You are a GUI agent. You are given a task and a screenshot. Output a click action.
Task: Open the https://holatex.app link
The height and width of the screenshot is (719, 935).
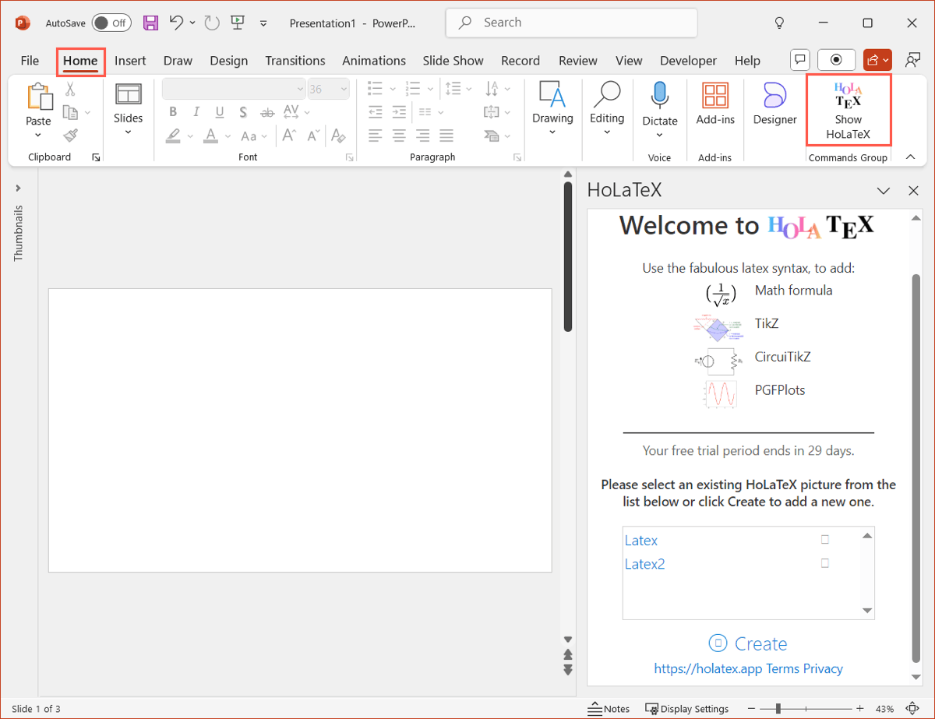coord(708,668)
